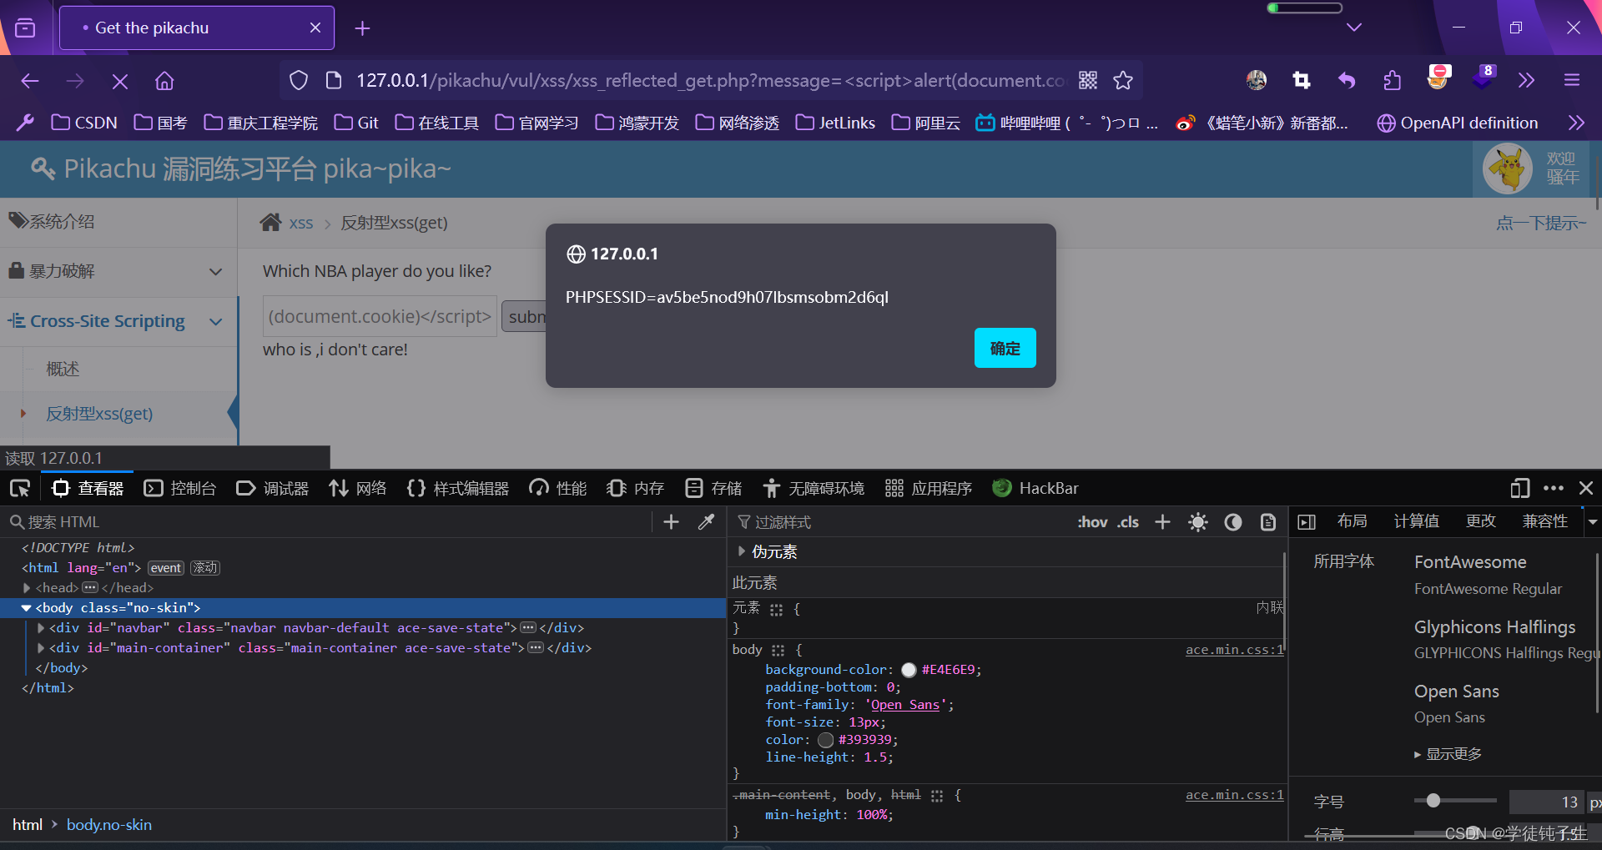Expand the head element node
Screen dimensions: 1602x850
[27, 588]
